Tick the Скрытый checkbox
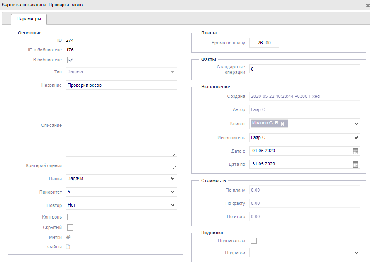This screenshot has width=370, height=265. [70, 227]
